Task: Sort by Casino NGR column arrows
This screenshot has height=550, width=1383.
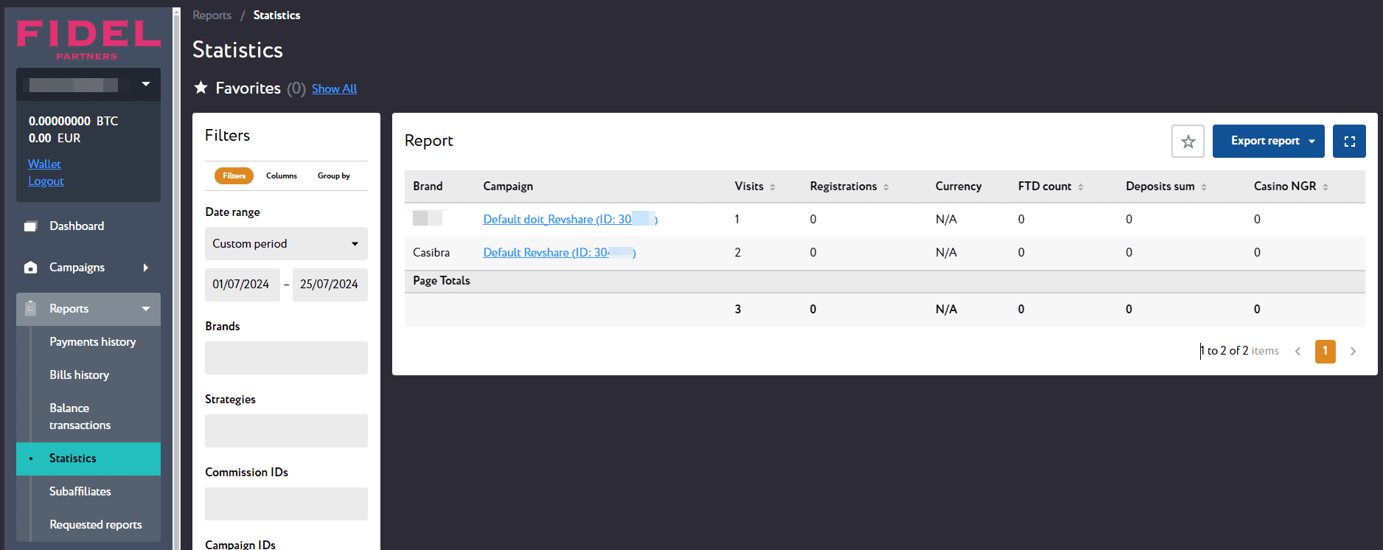Action: 1325,187
